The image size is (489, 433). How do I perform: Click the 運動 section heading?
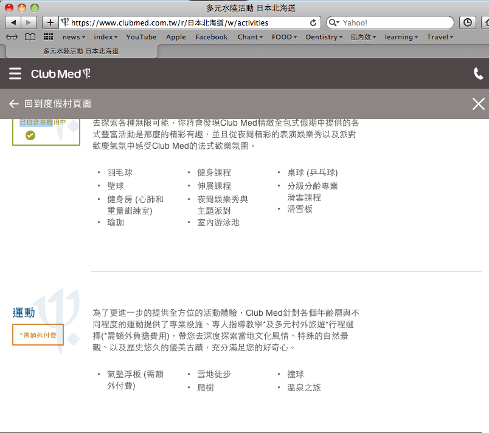coord(24,313)
